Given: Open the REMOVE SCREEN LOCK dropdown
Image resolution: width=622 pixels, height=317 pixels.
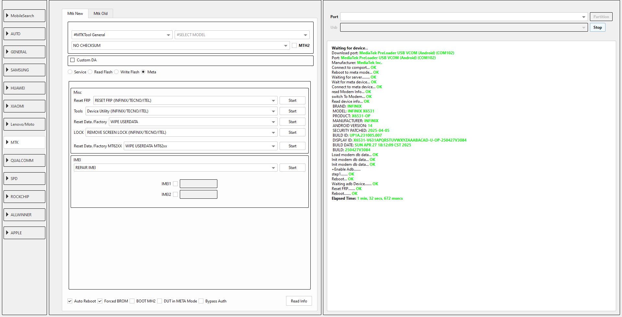Looking at the screenshot, I should [x=181, y=132].
